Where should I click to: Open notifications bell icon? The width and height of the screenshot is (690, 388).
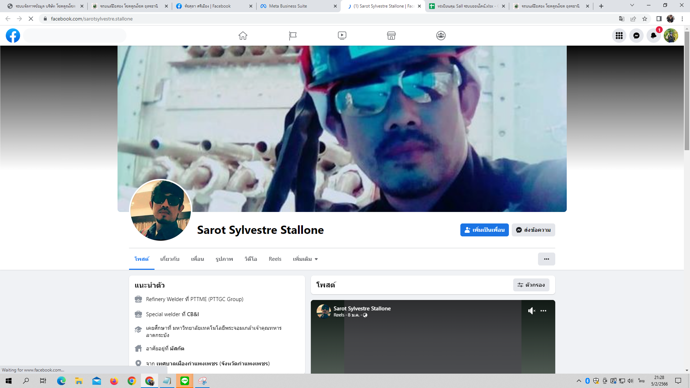point(653,36)
